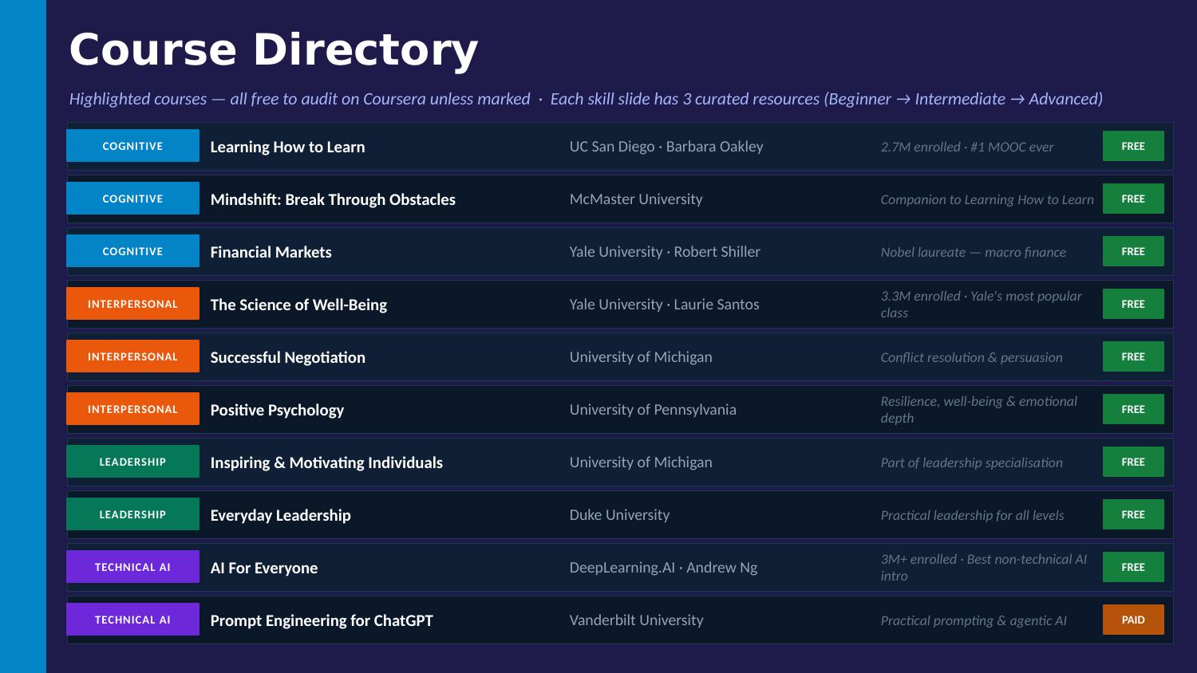Click University of Michigan in Successful Negotiation row
The height and width of the screenshot is (673, 1197).
pos(641,357)
